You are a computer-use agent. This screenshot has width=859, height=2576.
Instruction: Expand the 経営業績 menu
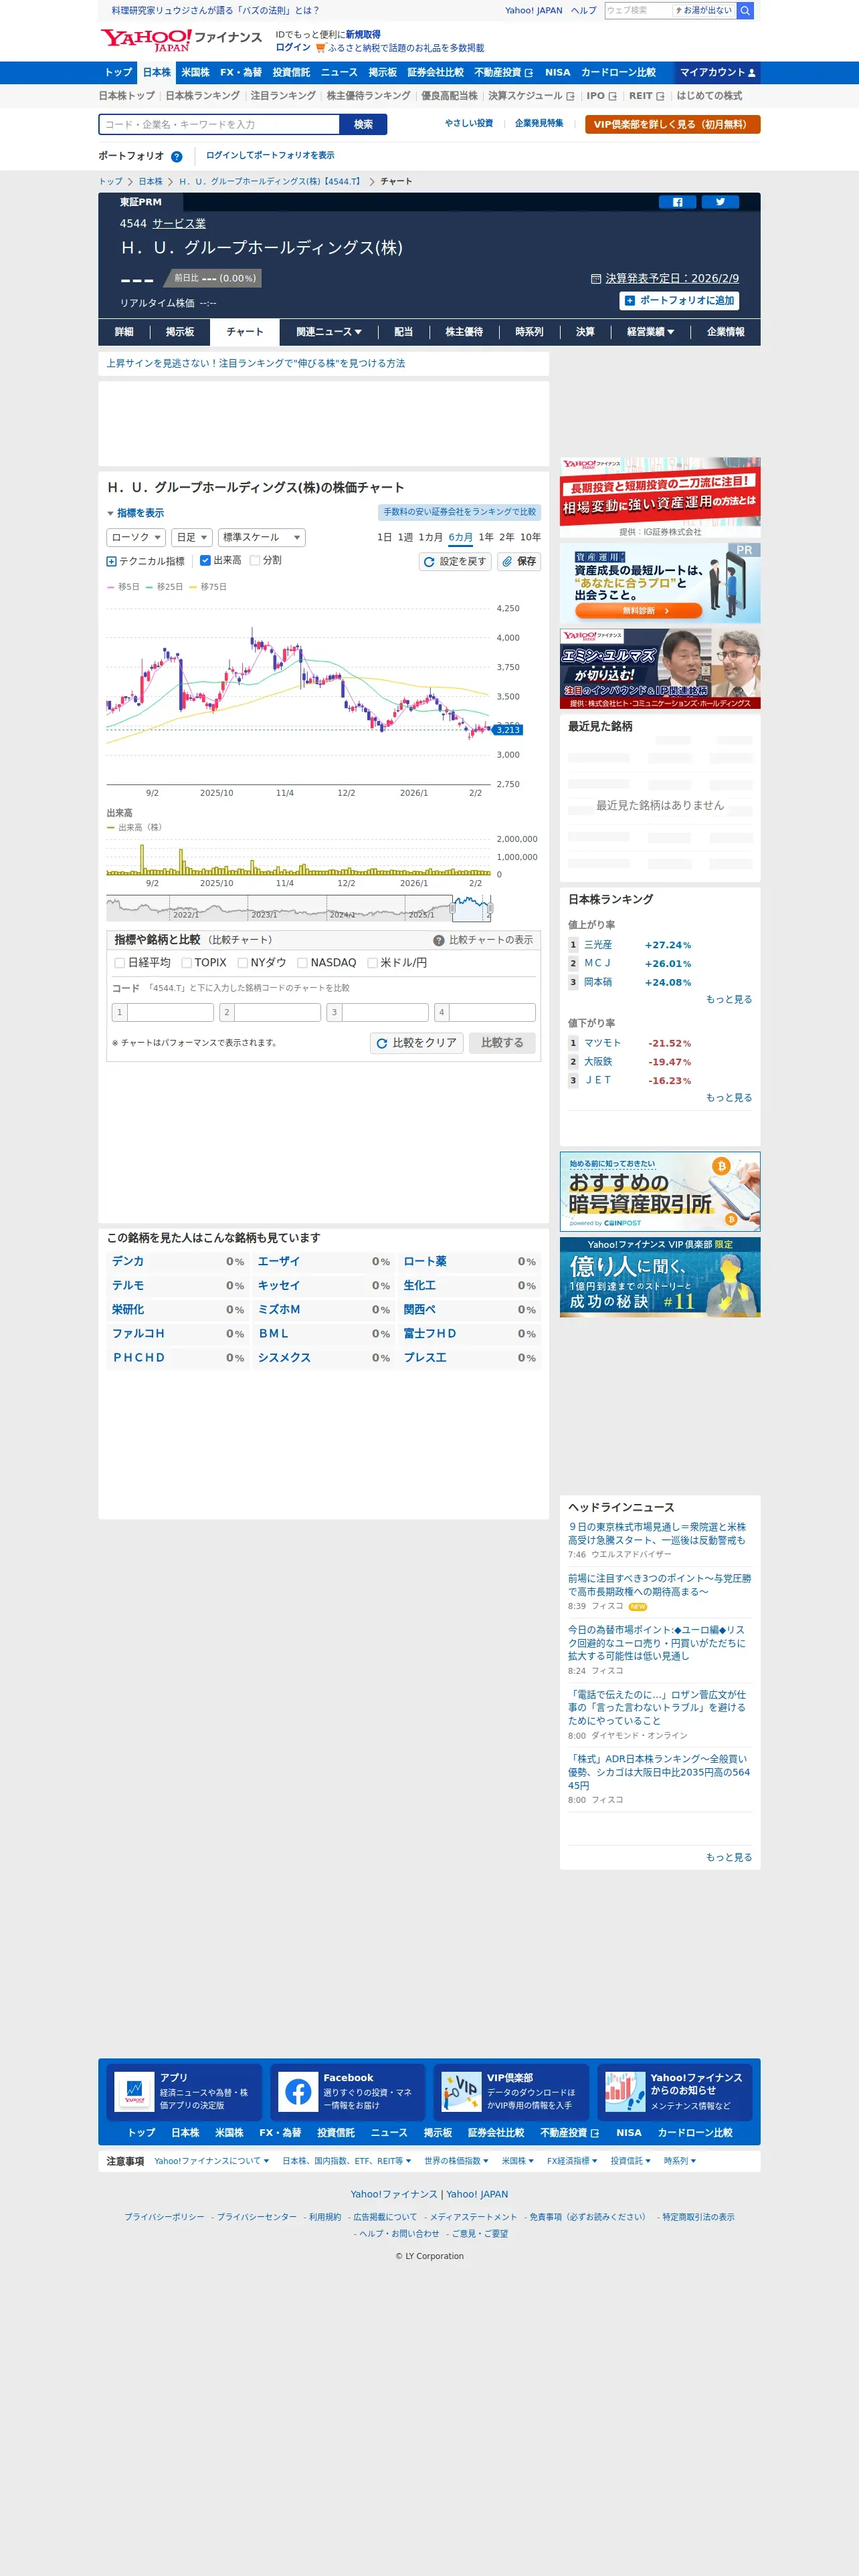(x=651, y=332)
